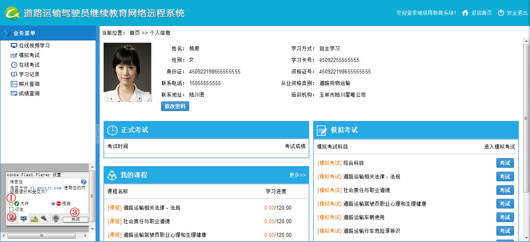Open 在线视频学习 menu item
The height and width of the screenshot is (242, 530).
[x=34, y=46]
